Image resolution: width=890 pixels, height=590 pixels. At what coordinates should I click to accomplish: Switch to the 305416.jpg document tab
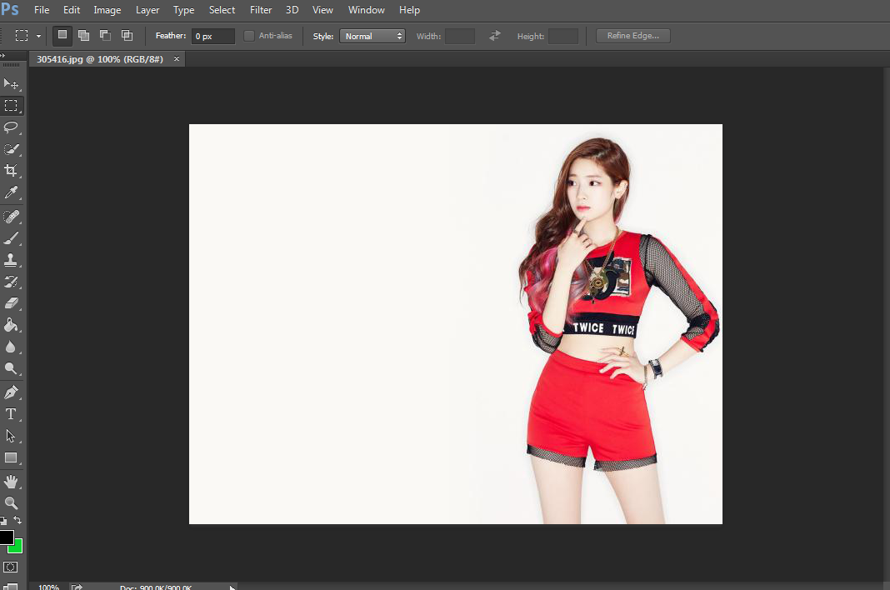(100, 60)
